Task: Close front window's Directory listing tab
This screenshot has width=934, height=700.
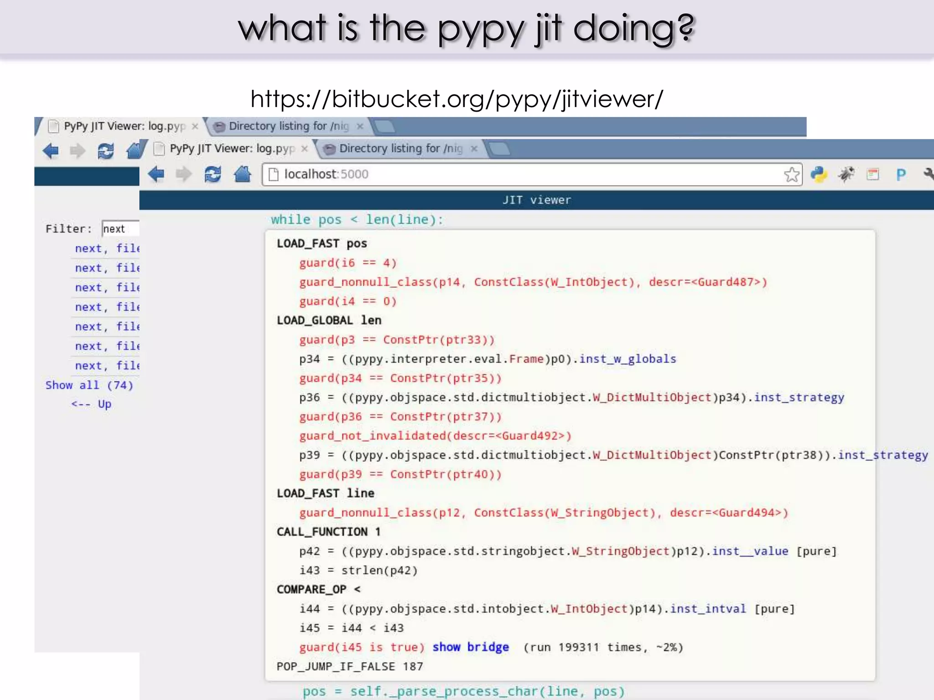Action: tap(474, 149)
